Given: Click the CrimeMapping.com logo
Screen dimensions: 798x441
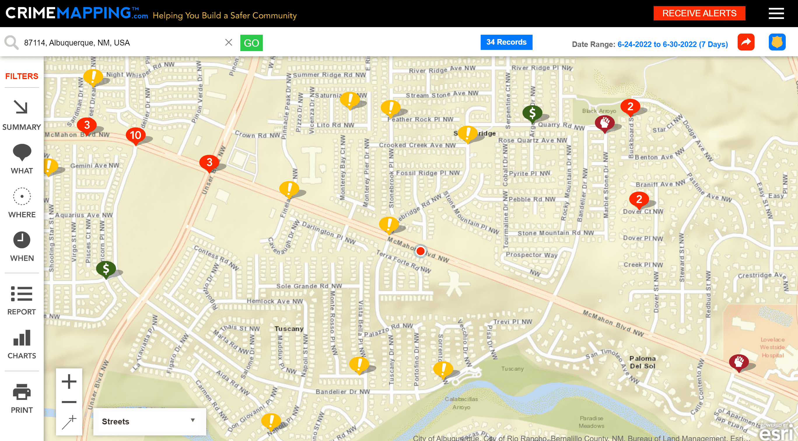Looking at the screenshot, I should click(77, 13).
